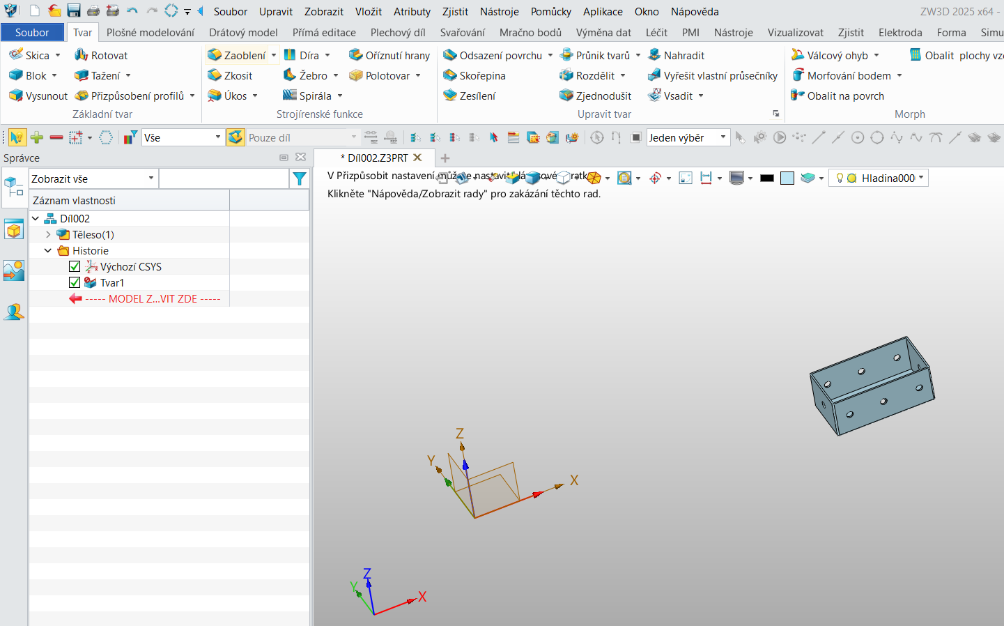Click the Vyřešit vlastní průsečníky command
Viewport: 1004px width, 626px height.
coord(712,75)
